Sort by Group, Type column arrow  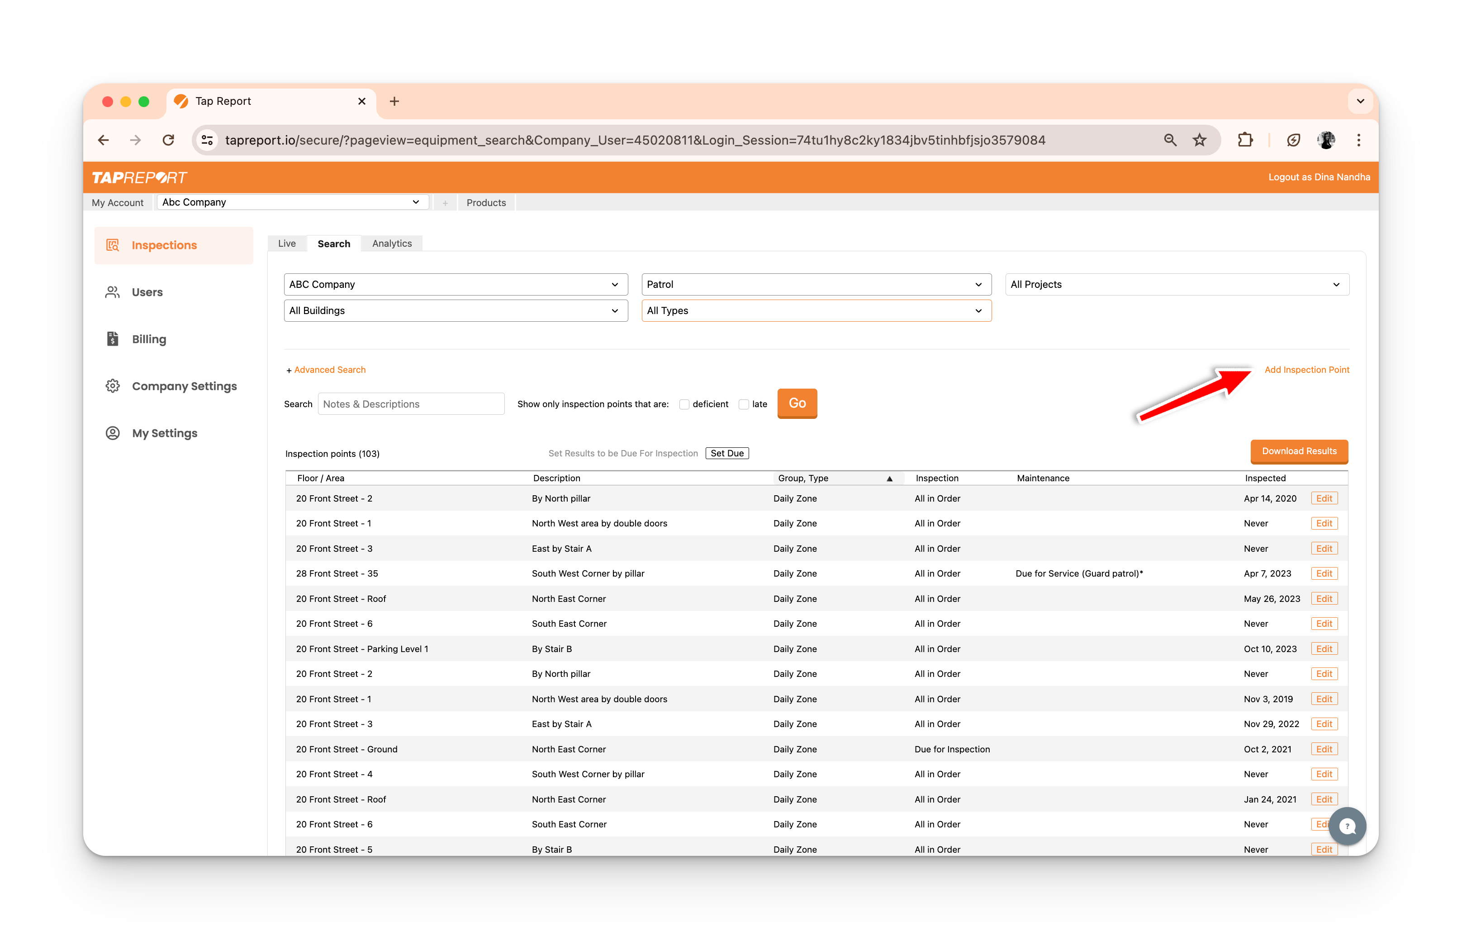click(890, 479)
